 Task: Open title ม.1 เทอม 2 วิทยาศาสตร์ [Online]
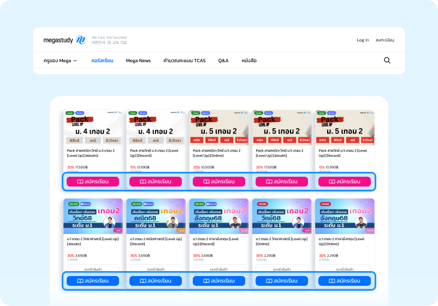pos(282,241)
